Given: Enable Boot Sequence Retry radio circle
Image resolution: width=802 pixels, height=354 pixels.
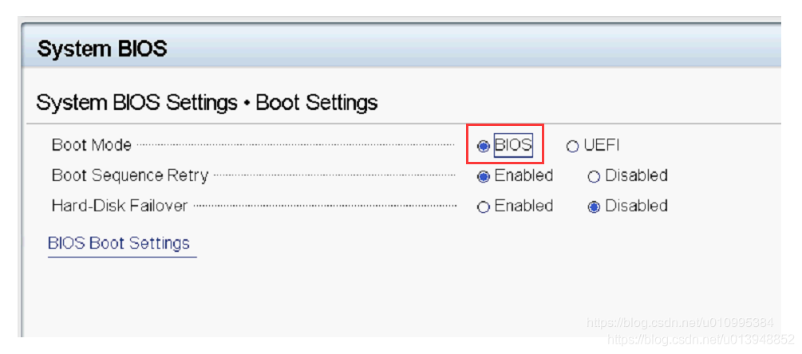Looking at the screenshot, I should click(x=483, y=177).
